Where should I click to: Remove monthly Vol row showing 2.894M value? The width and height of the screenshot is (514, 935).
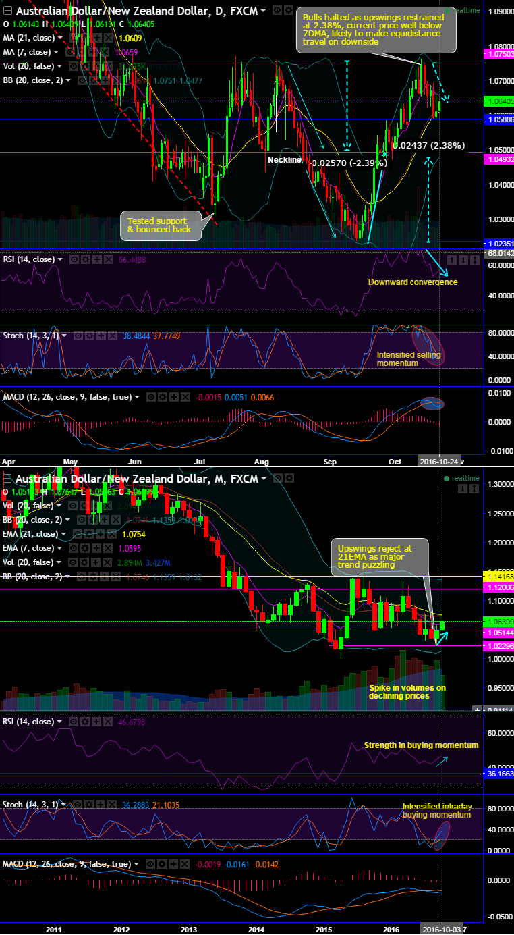pos(107,562)
